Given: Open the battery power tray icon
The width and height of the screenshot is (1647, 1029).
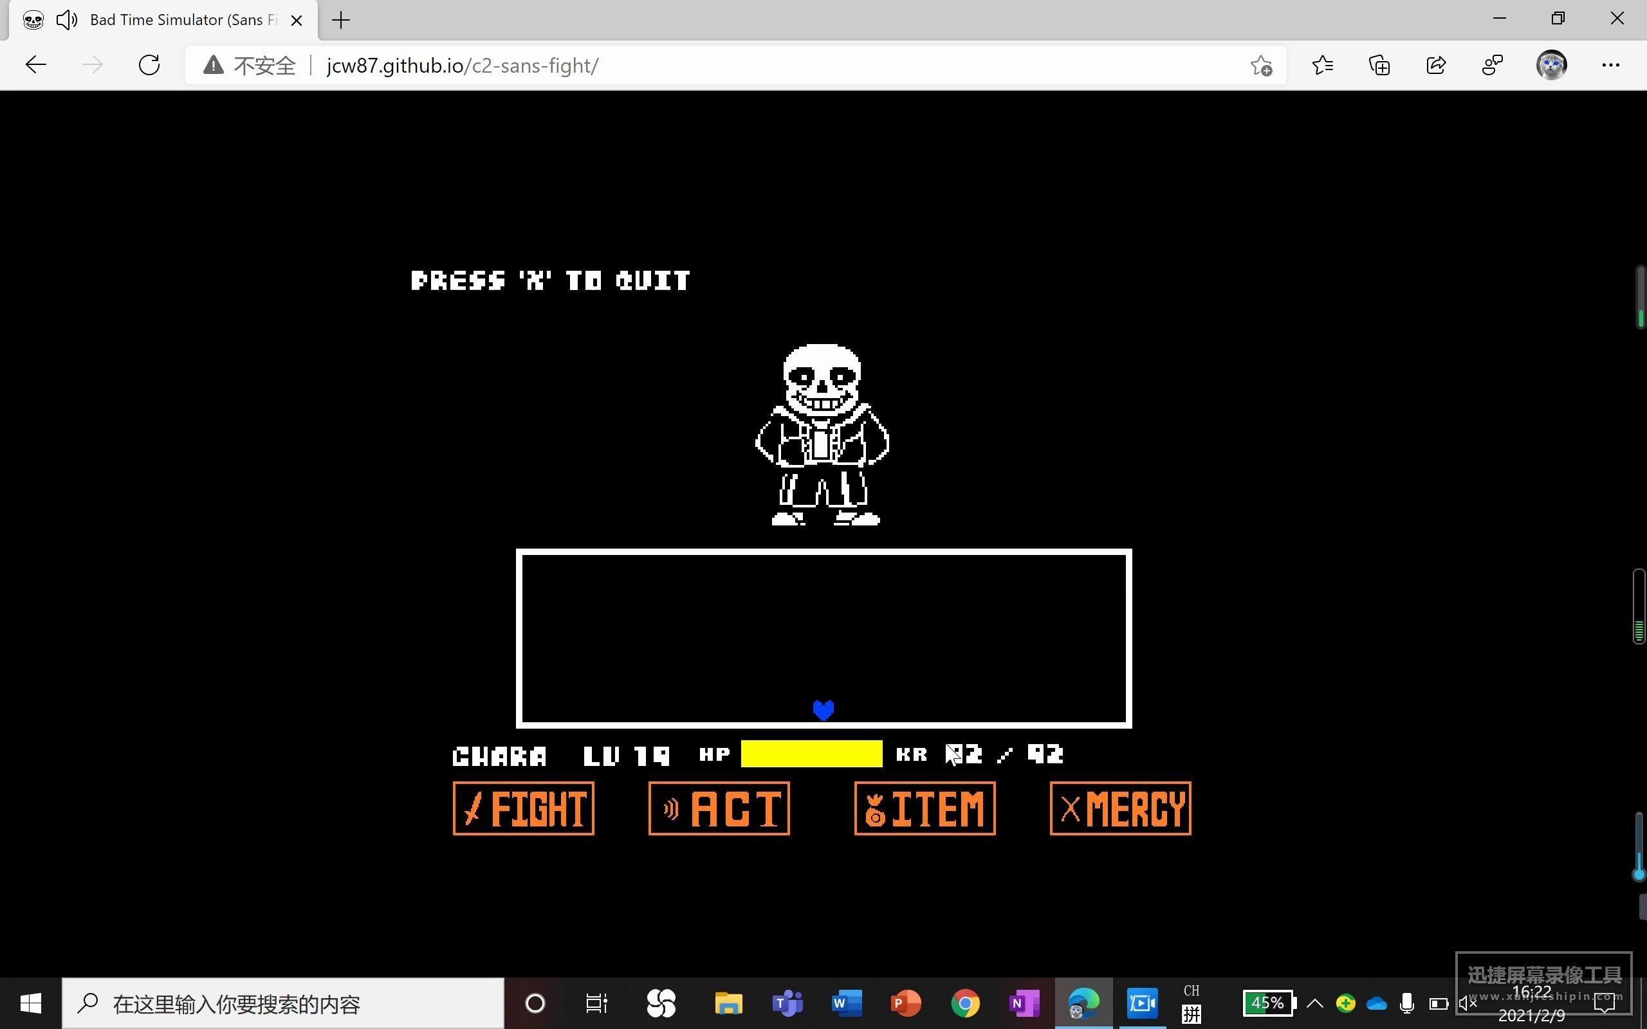Looking at the screenshot, I should [x=1438, y=1004].
